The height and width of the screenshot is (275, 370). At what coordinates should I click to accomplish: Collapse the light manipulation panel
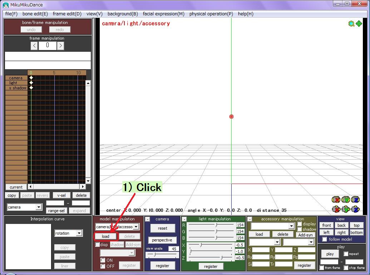point(184,219)
